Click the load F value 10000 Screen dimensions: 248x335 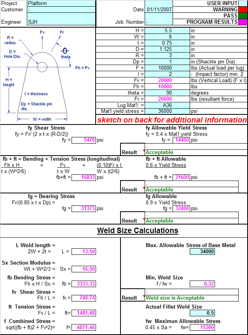tap(167, 68)
